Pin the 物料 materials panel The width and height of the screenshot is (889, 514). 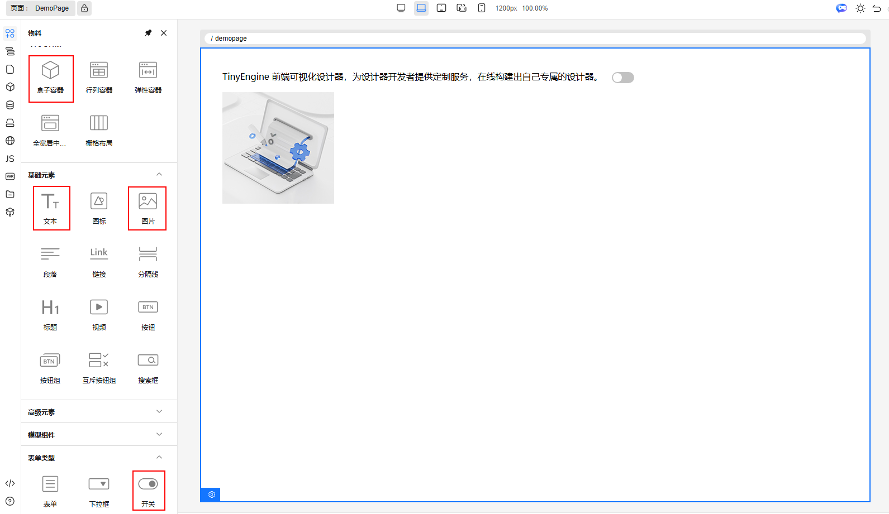[x=148, y=33]
